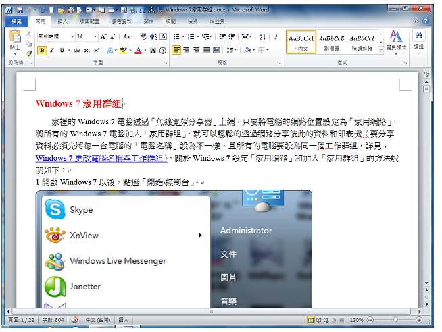Image resolution: width=442 pixels, height=332 pixels.
Task: Click the Grow Font icon
Action: coord(103,36)
